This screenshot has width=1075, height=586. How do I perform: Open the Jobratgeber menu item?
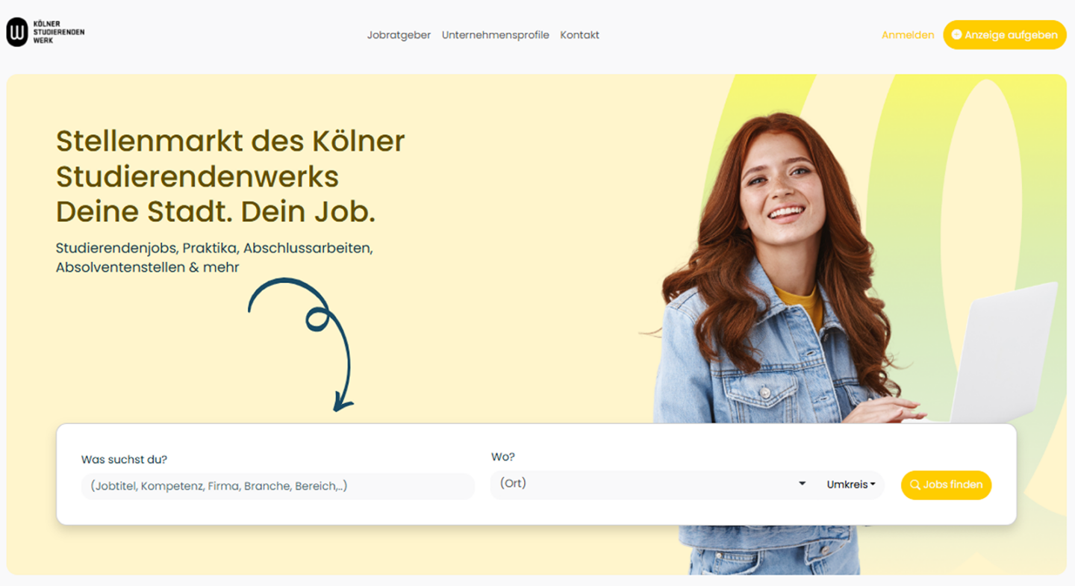click(399, 35)
